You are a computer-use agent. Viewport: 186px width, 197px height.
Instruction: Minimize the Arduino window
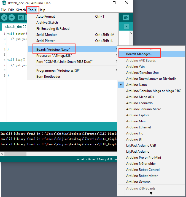pyautogui.click(x=102, y=3)
